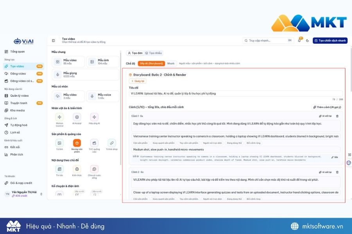This screenshot has width=352, height=234.
Task: Open Gói & nạp credit page
Action: point(21,183)
